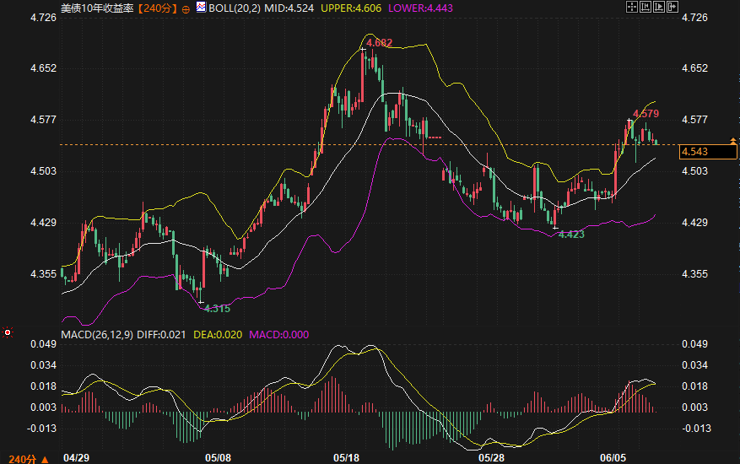Open the 【240分】 period selector in the title
The height and width of the screenshot is (464, 740).
click(x=158, y=8)
